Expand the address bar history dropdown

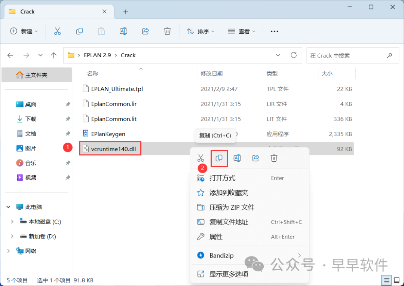point(278,55)
